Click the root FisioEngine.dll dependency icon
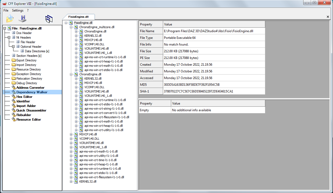This screenshot has height=193, width=333. point(71,23)
